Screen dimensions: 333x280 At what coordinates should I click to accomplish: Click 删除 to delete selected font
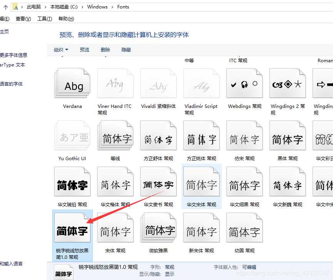tap(105, 49)
